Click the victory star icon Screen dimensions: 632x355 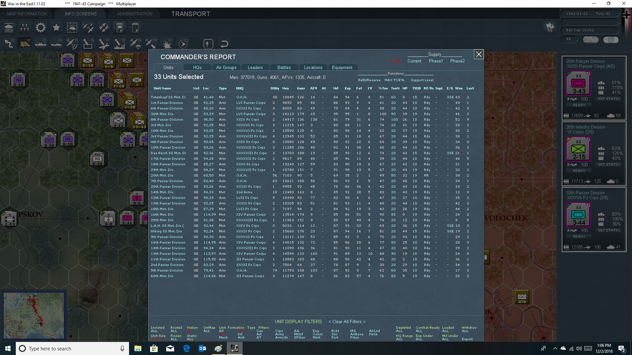pyautogui.click(x=56, y=28)
